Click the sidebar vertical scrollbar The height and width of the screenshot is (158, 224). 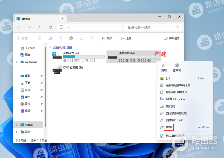pos(45,87)
